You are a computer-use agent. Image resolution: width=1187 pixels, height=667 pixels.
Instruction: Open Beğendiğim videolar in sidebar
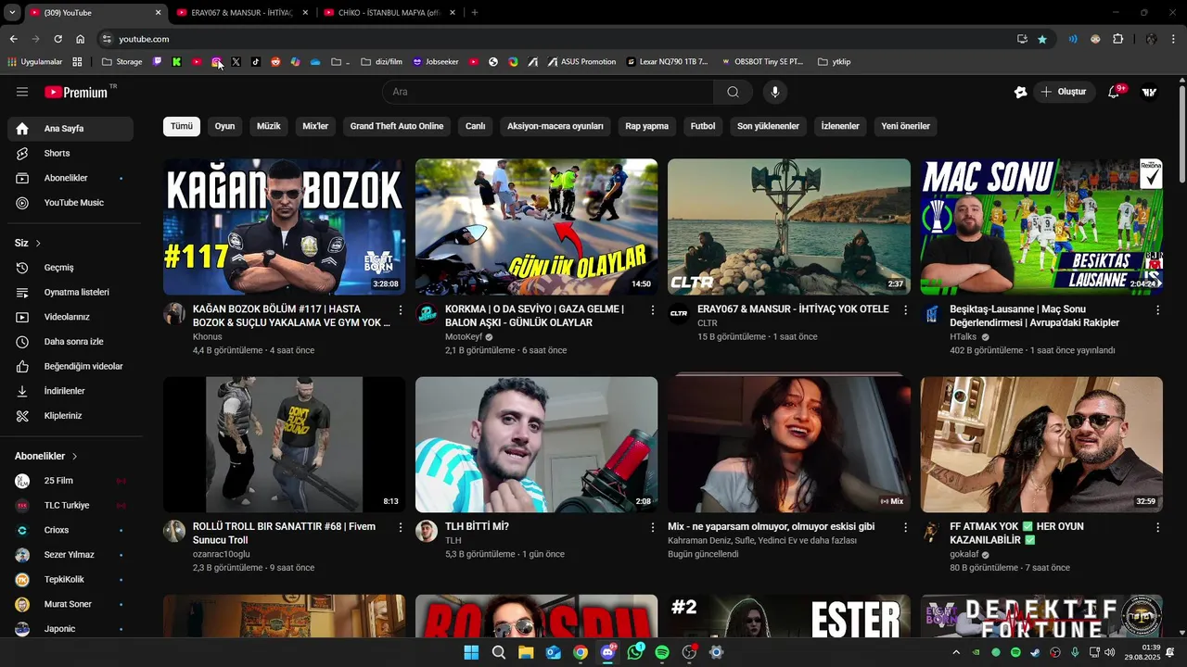pyautogui.click(x=70, y=367)
